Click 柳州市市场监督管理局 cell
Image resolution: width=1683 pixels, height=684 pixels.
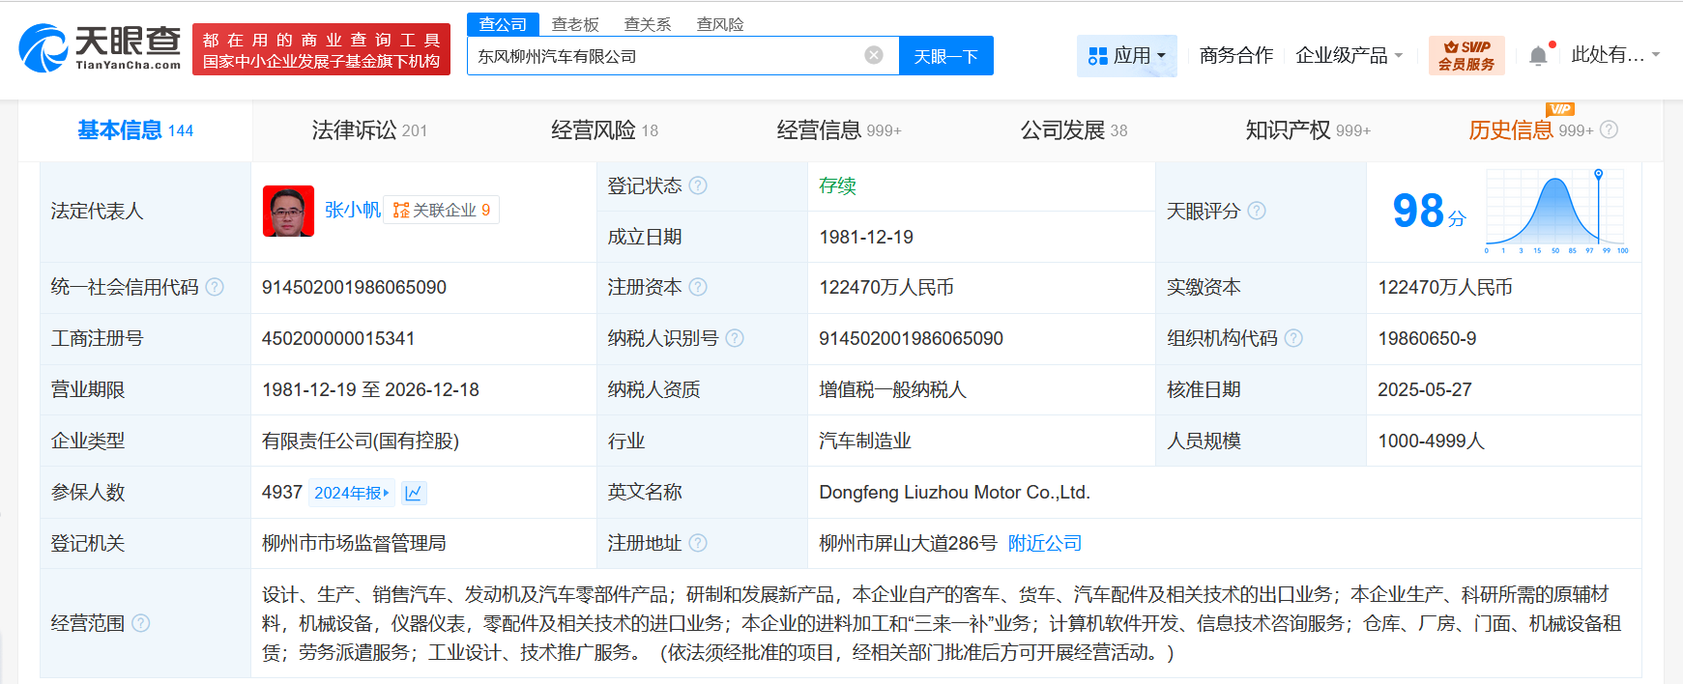(354, 543)
